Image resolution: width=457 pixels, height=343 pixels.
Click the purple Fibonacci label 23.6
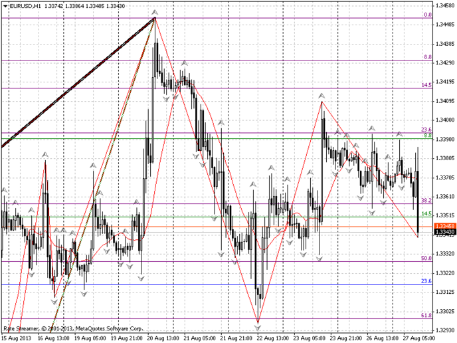pos(426,130)
